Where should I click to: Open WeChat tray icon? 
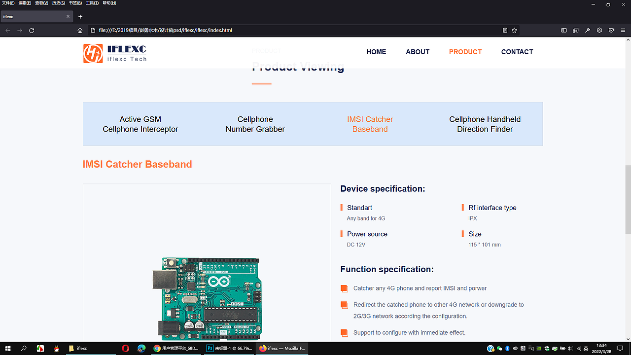coord(499,349)
